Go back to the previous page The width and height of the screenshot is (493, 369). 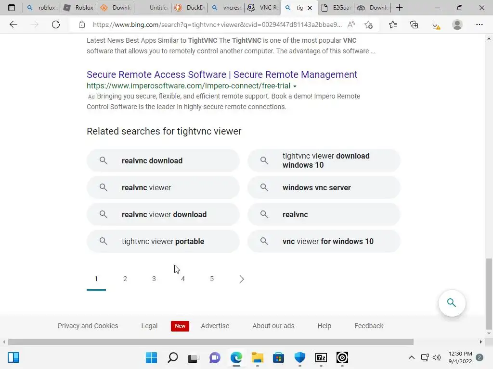13,25
